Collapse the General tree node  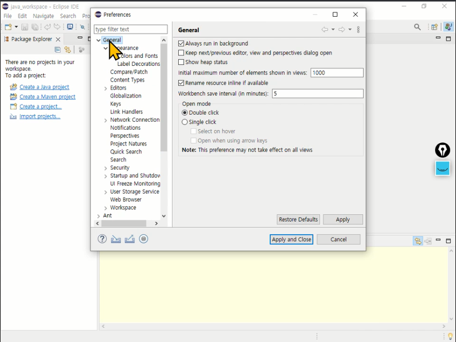(x=99, y=40)
